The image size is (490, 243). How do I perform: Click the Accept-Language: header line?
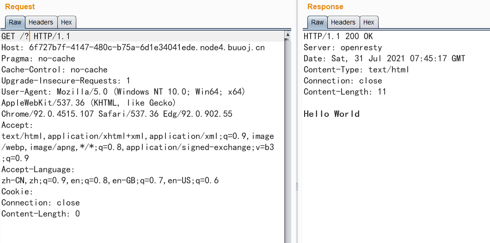click(38, 169)
